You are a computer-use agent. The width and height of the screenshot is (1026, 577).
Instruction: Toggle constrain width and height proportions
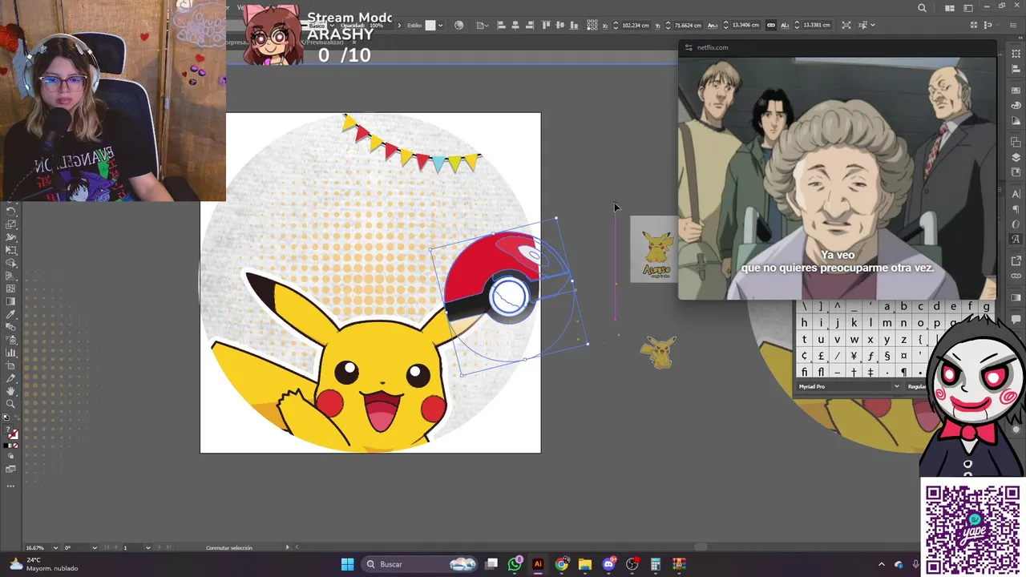coord(771,25)
